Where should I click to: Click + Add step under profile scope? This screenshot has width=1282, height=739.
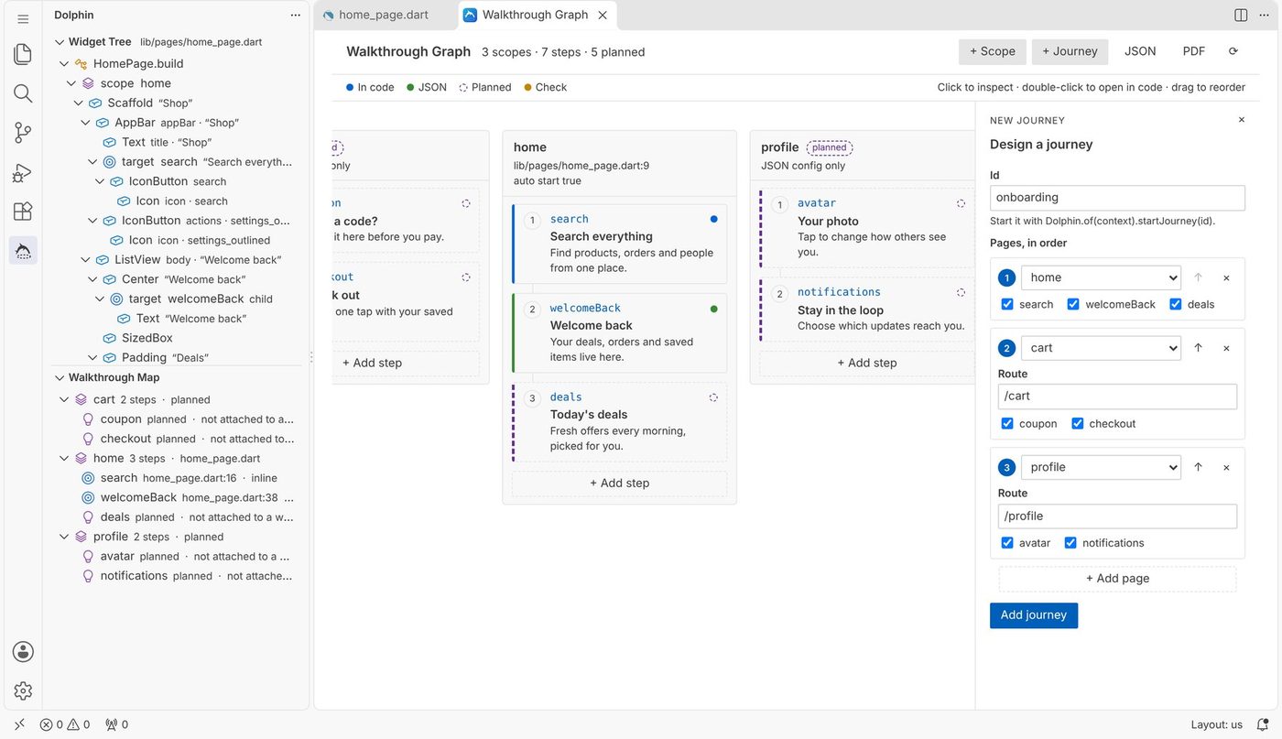(x=867, y=363)
